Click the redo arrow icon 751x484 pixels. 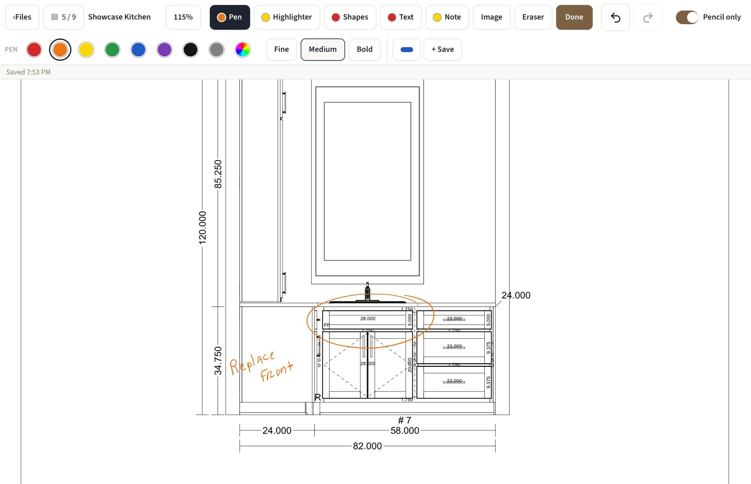648,17
